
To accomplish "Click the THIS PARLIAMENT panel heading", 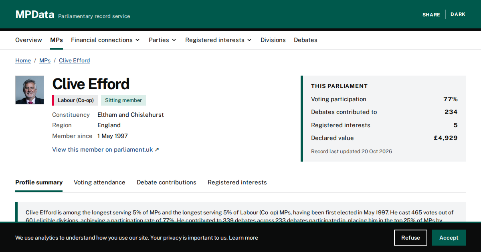I will point(339,86).
